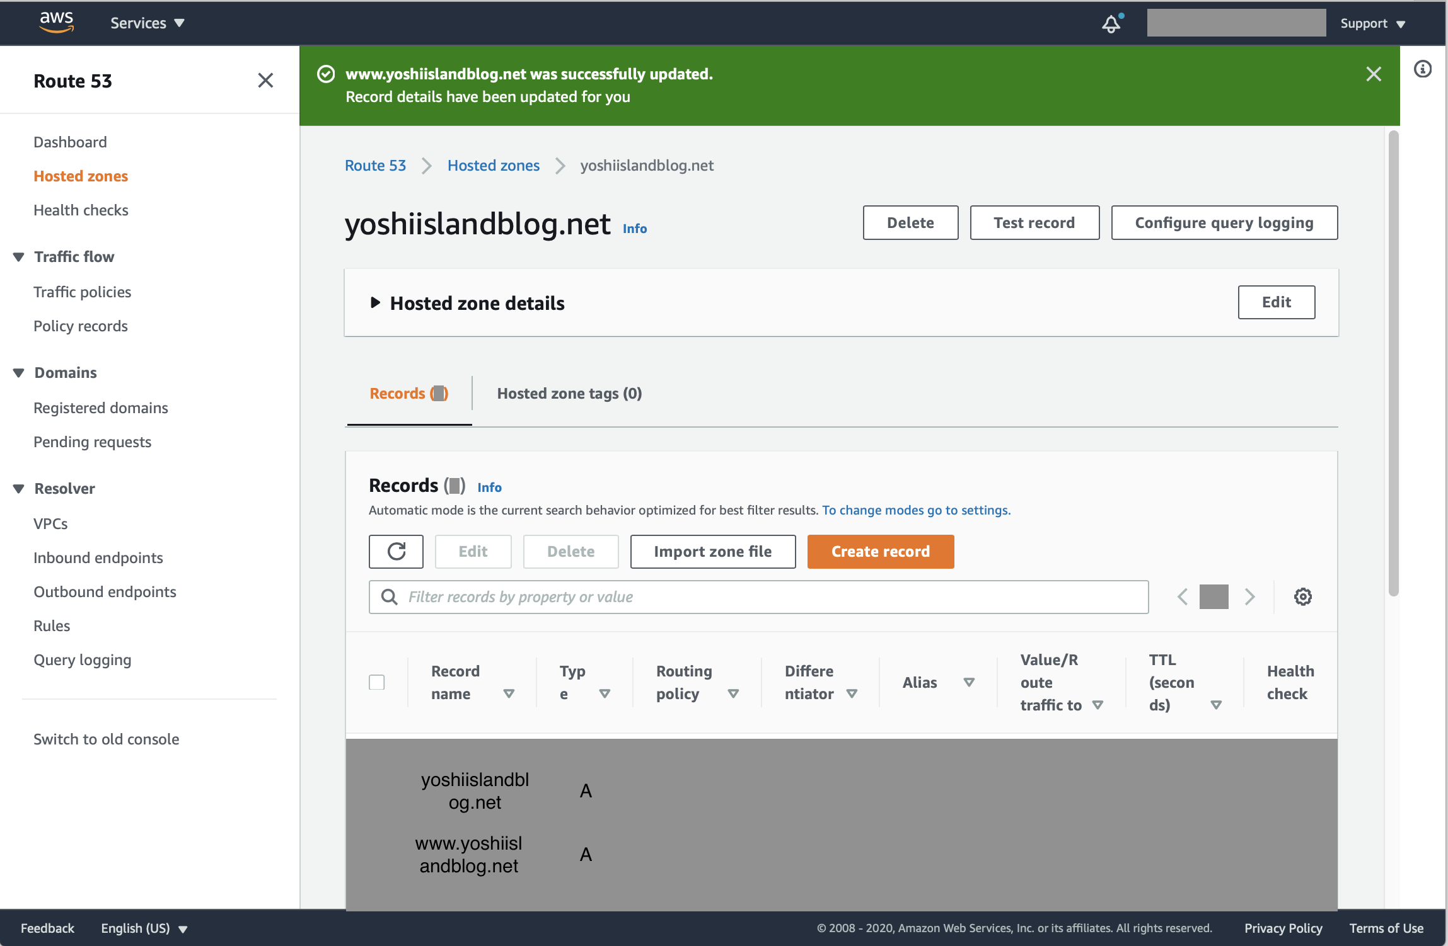This screenshot has width=1448, height=946.
Task: Sort by Alias column arrow
Action: coord(970,682)
